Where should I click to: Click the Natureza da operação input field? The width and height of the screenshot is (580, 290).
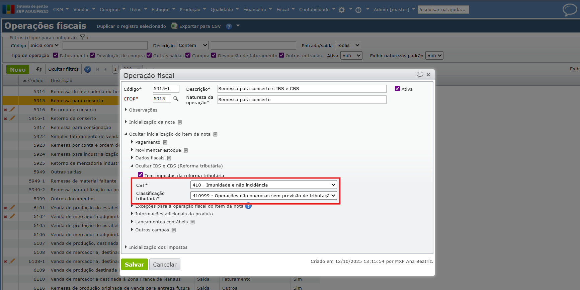(302, 100)
